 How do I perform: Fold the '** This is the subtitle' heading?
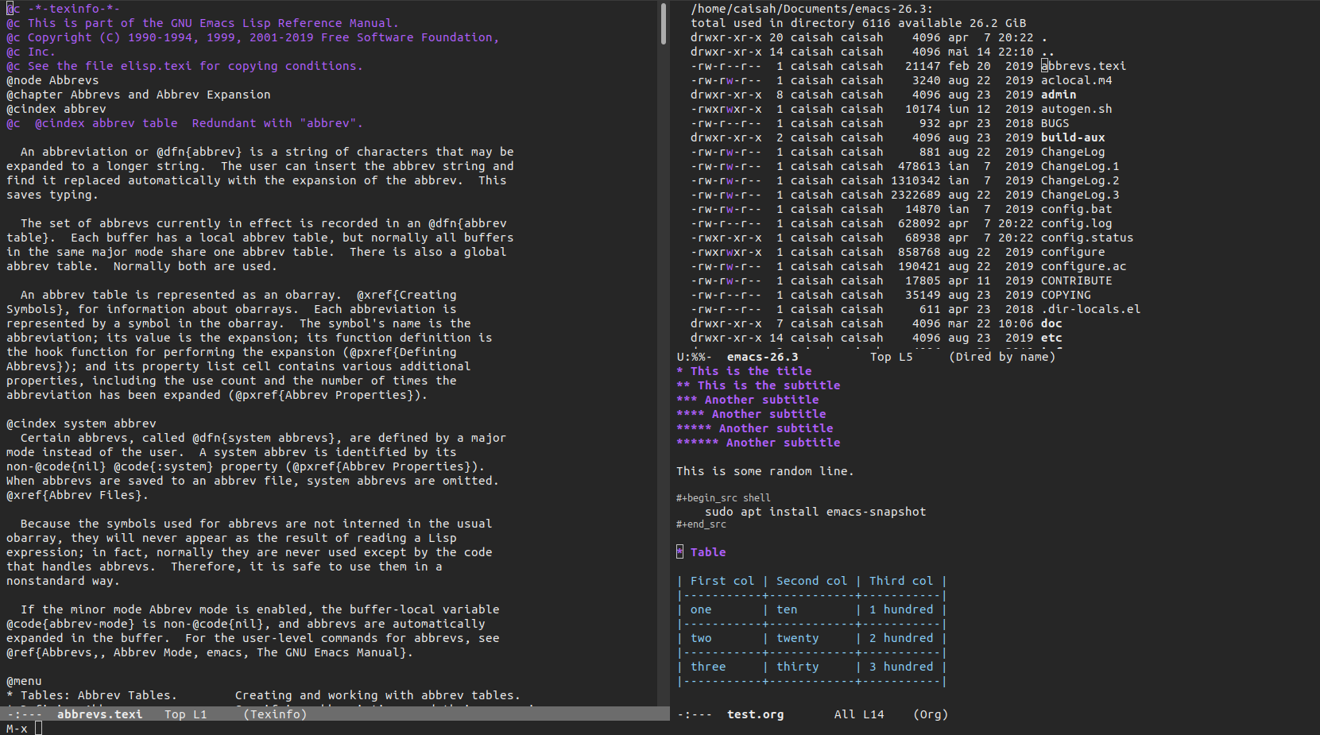point(758,385)
